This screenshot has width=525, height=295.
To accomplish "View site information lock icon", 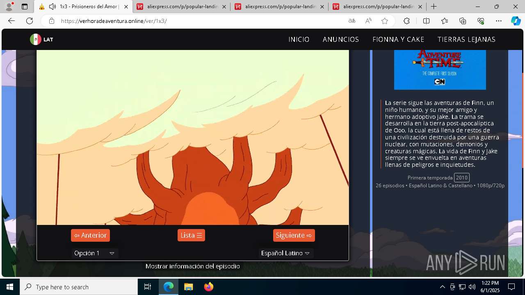I will (51, 21).
